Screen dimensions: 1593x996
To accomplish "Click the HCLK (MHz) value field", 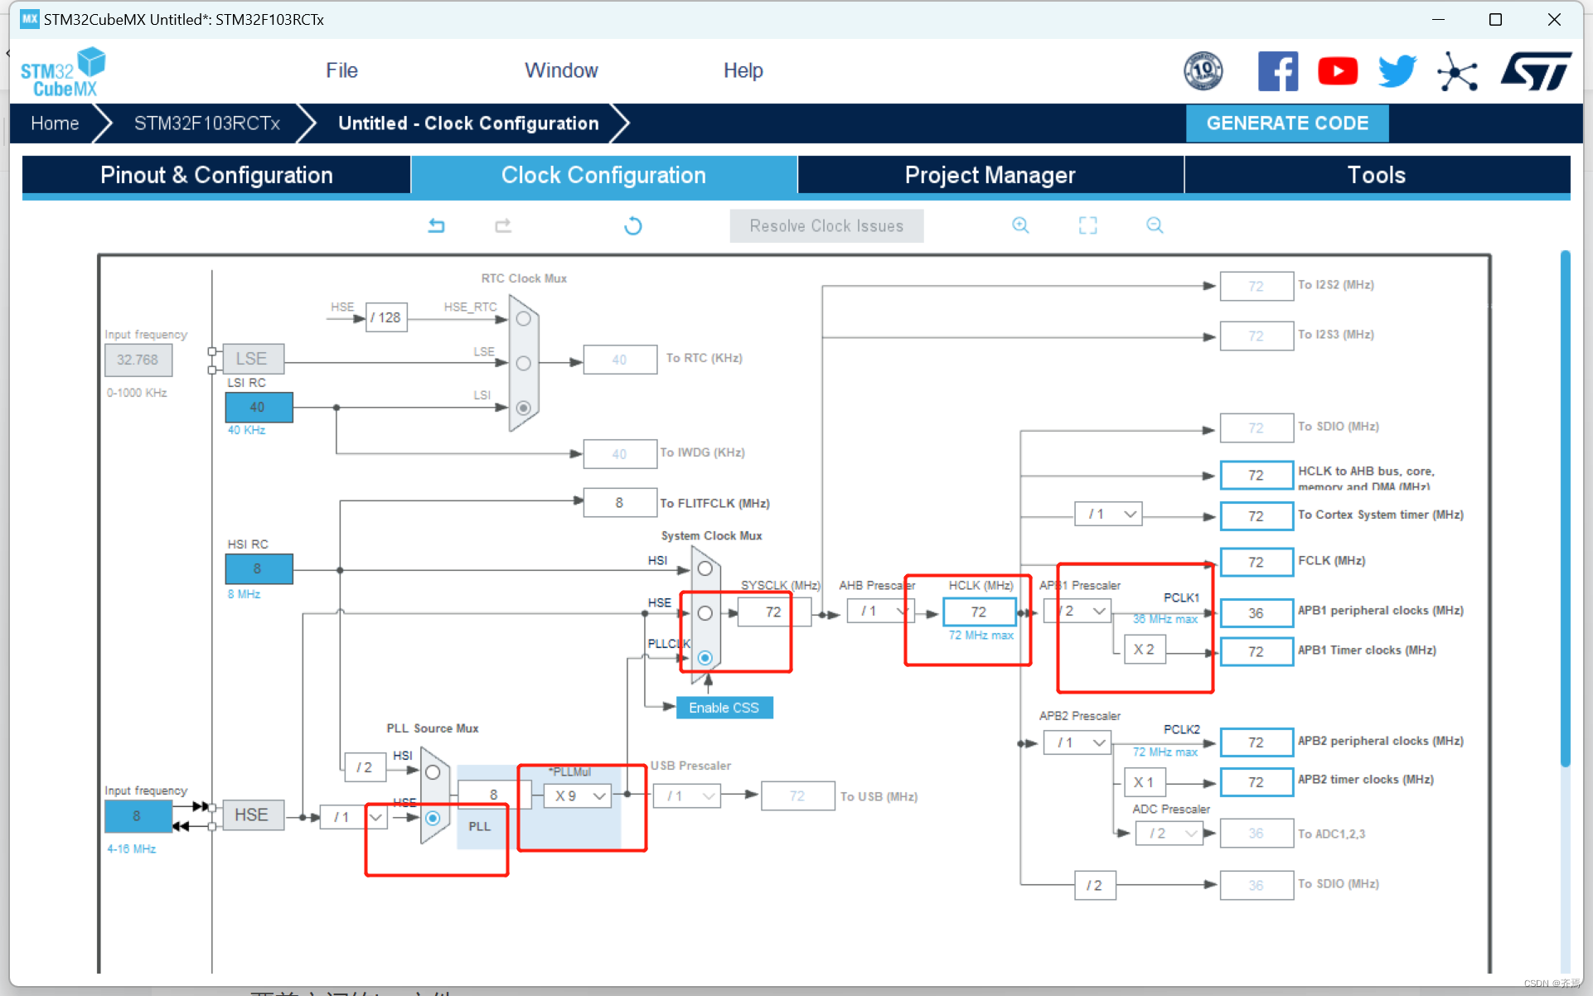I will click(979, 612).
